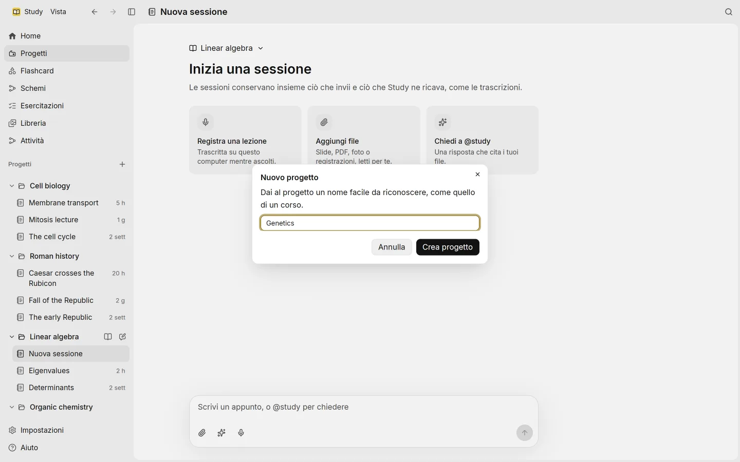Close the Nuovo progetto dialog

[x=477, y=175]
